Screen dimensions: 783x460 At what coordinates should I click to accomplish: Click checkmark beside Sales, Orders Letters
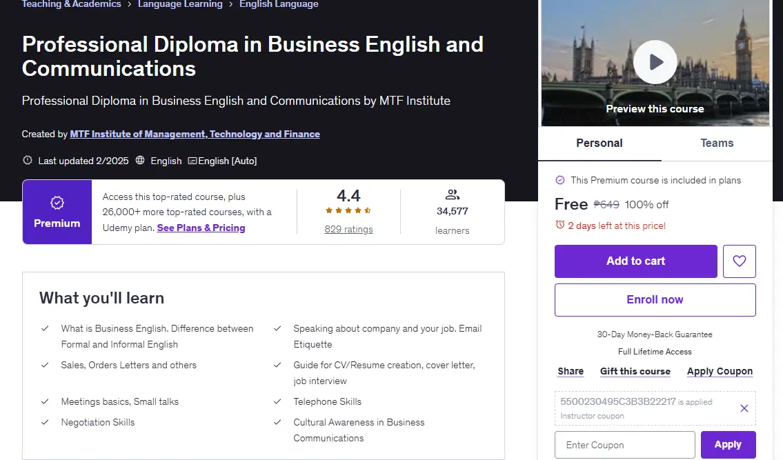coord(45,365)
